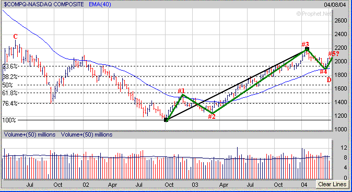
Task: Click the first Apr label on time axis
Action: [x=112, y=185]
